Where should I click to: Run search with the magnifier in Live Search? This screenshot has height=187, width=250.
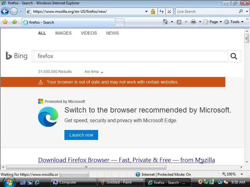241,11
